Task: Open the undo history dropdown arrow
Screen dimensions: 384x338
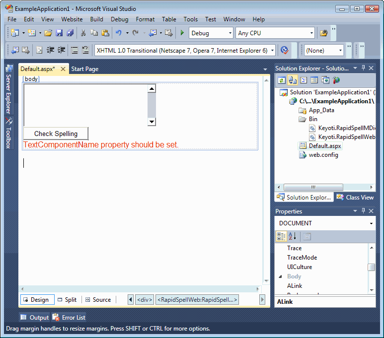Action: [127, 33]
